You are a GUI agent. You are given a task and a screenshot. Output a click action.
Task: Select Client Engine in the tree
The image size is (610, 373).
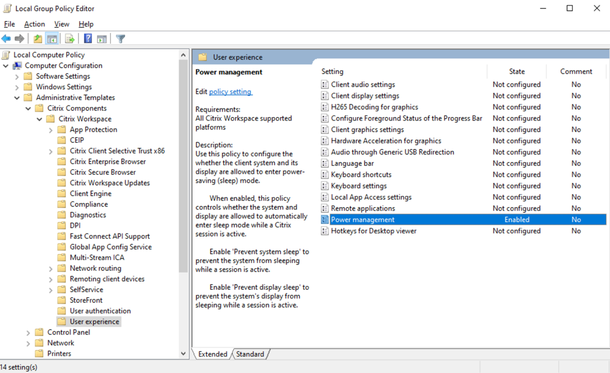point(91,193)
